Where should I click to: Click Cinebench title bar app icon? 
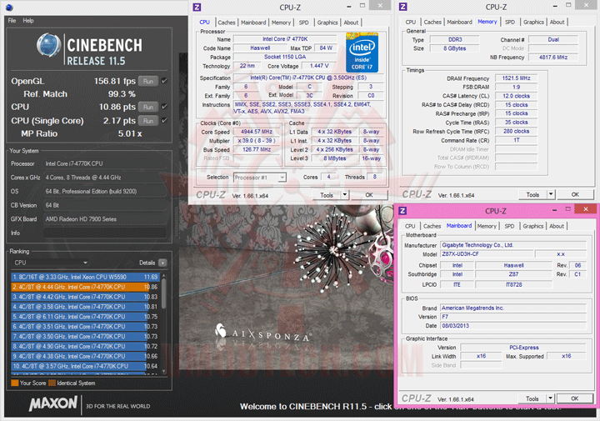(9, 7)
